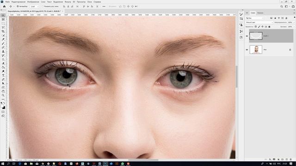Toggle the Автовыбор checkbox
This screenshot has width=296, height=166.
point(18,6)
